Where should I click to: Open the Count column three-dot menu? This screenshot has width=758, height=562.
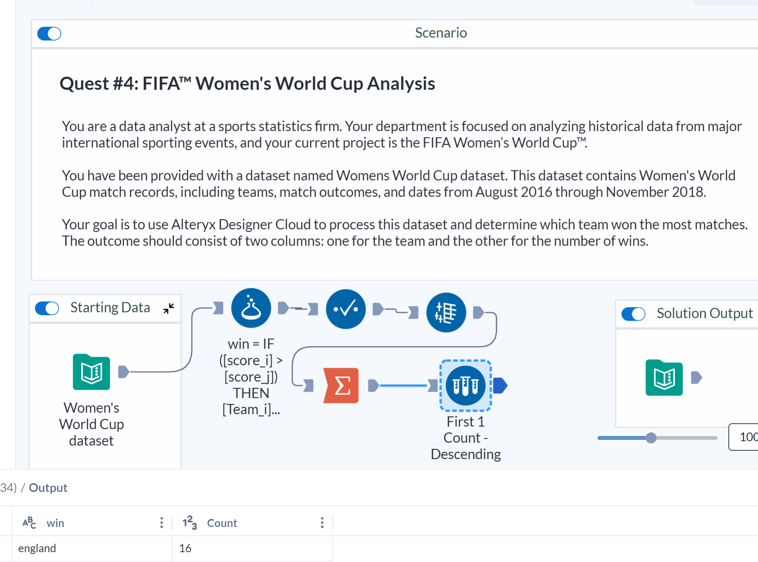pyautogui.click(x=322, y=523)
